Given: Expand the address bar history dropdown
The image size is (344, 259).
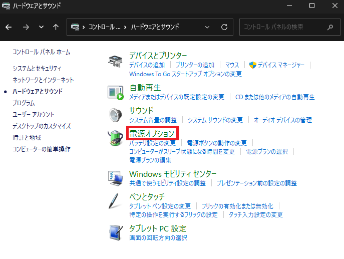Looking at the screenshot, I should [208, 27].
